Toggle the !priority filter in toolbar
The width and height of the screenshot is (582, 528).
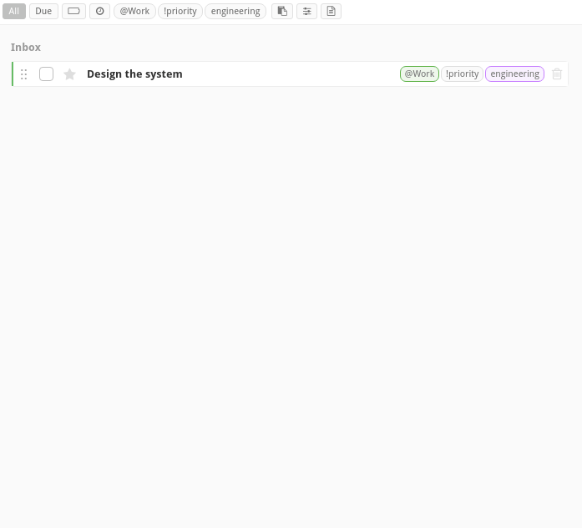180,12
